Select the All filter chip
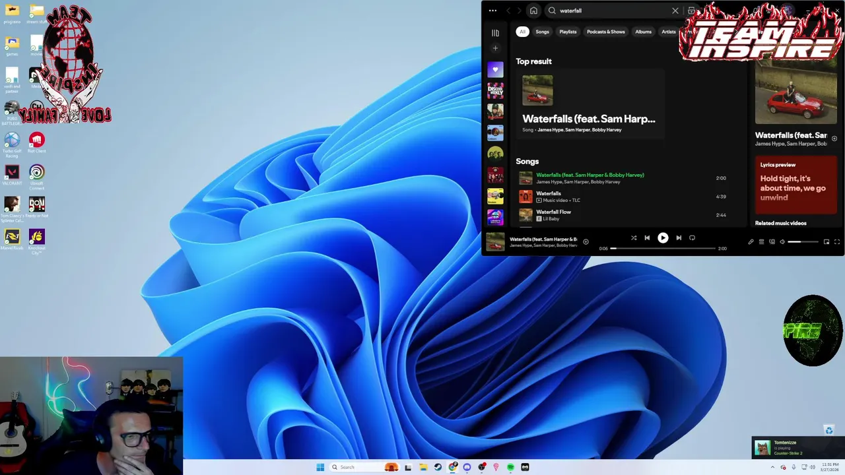845x475 pixels. 522,32
